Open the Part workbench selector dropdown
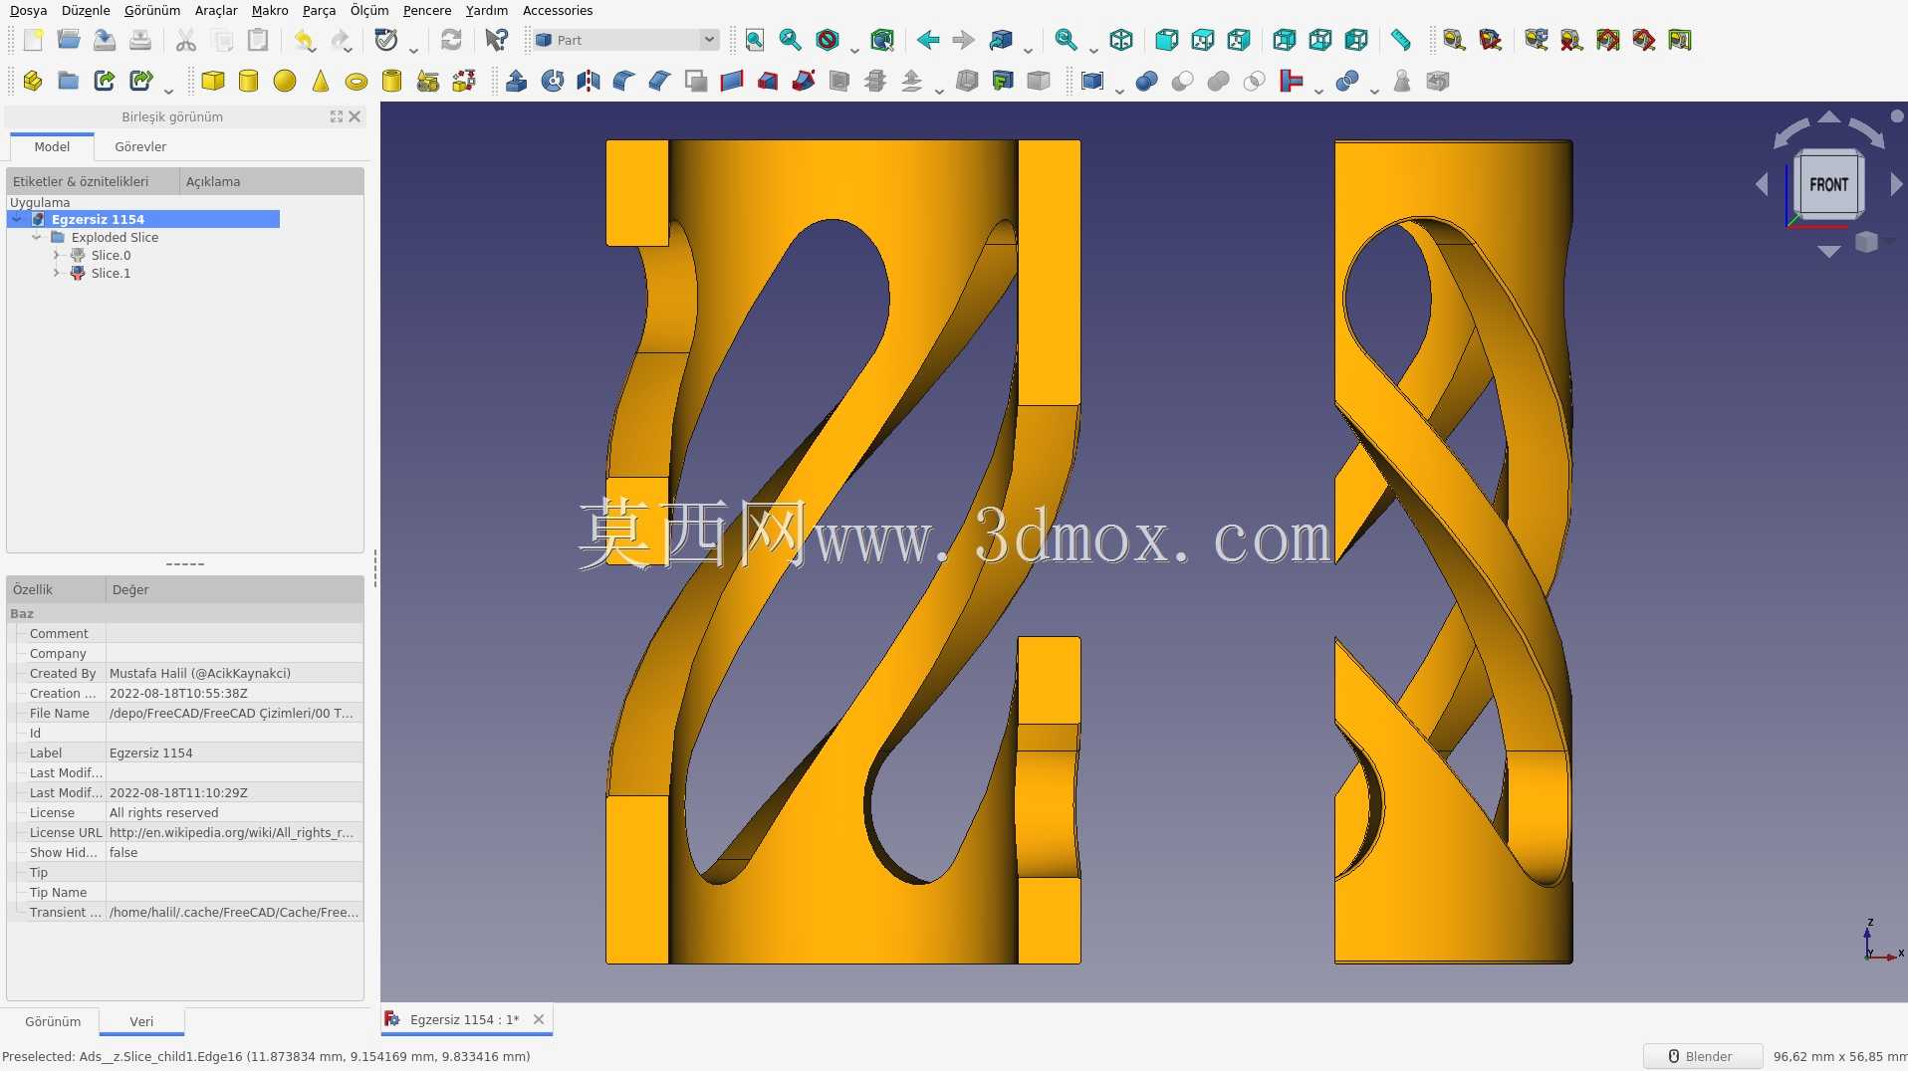This screenshot has width=1908, height=1071. (625, 40)
